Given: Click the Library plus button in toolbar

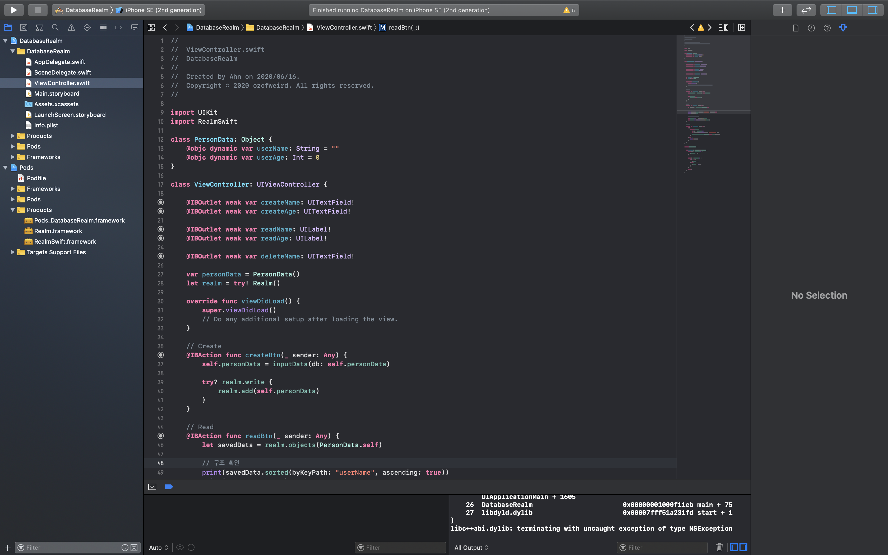Looking at the screenshot, I should pyautogui.click(x=782, y=10).
